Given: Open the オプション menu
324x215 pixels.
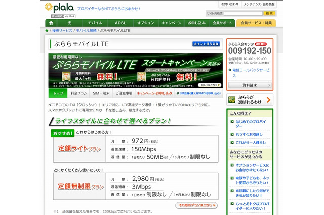Looking at the screenshot, I should click(x=146, y=23).
